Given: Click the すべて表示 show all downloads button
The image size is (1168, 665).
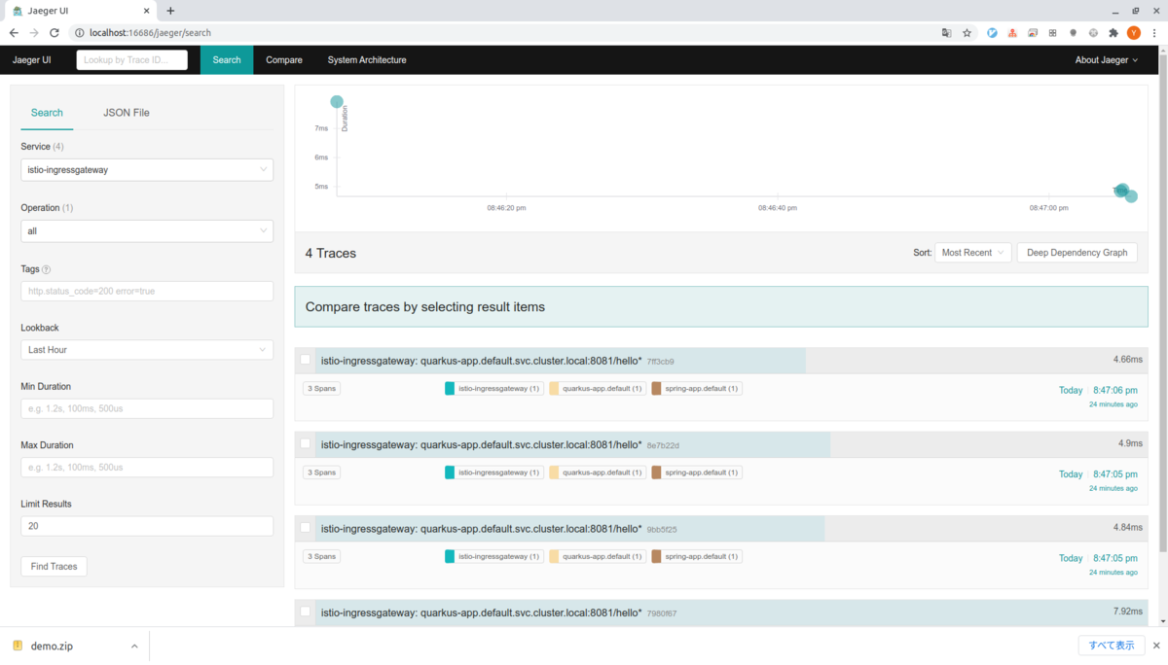Looking at the screenshot, I should click(1111, 646).
